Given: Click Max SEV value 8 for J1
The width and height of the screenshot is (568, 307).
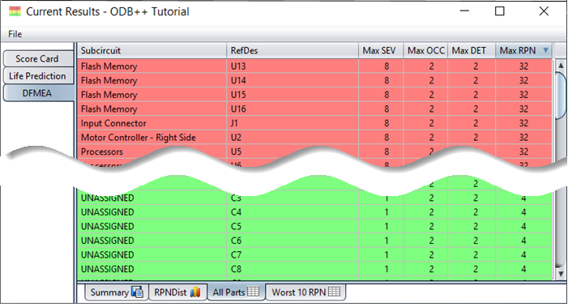Looking at the screenshot, I should 386,123.
